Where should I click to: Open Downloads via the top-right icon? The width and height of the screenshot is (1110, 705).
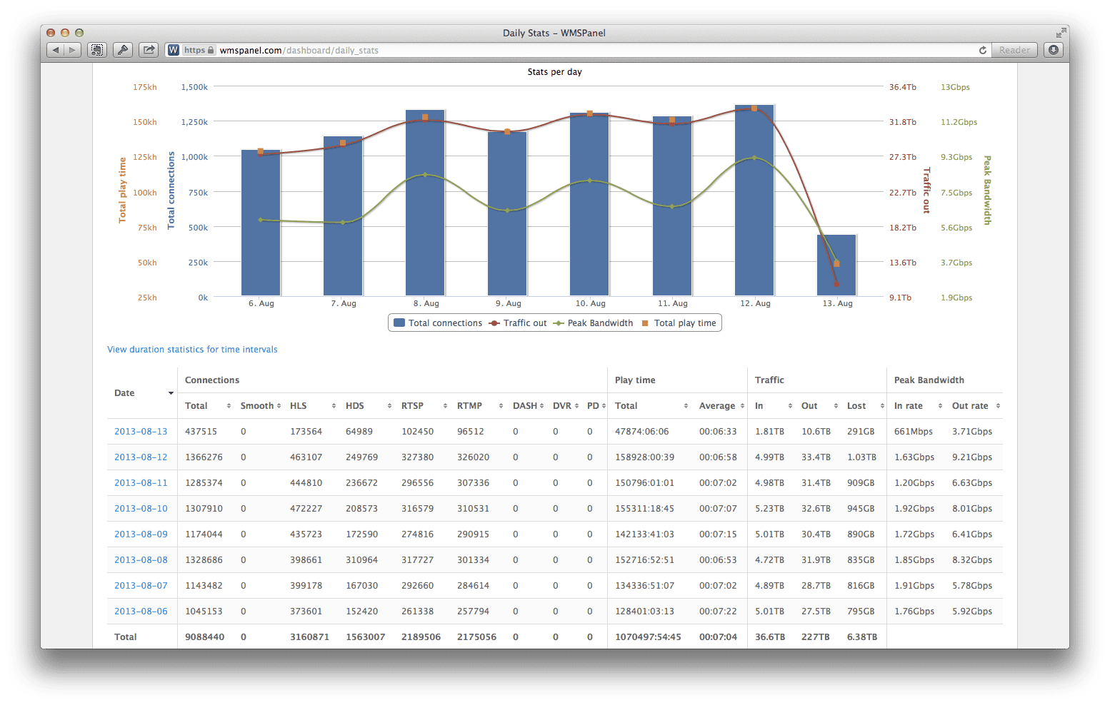click(x=1053, y=50)
